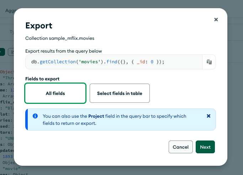Proceed with the Next button
Screen dimensions: 243x175
coord(205,147)
